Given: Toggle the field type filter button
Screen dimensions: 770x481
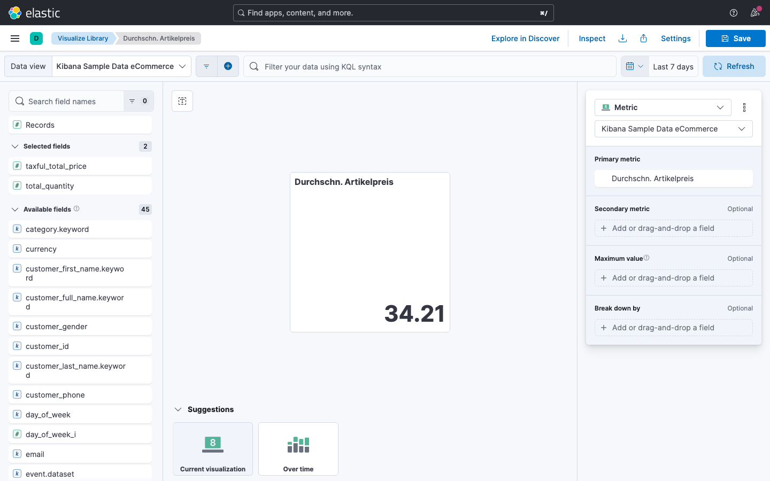Looking at the screenshot, I should coord(138,101).
